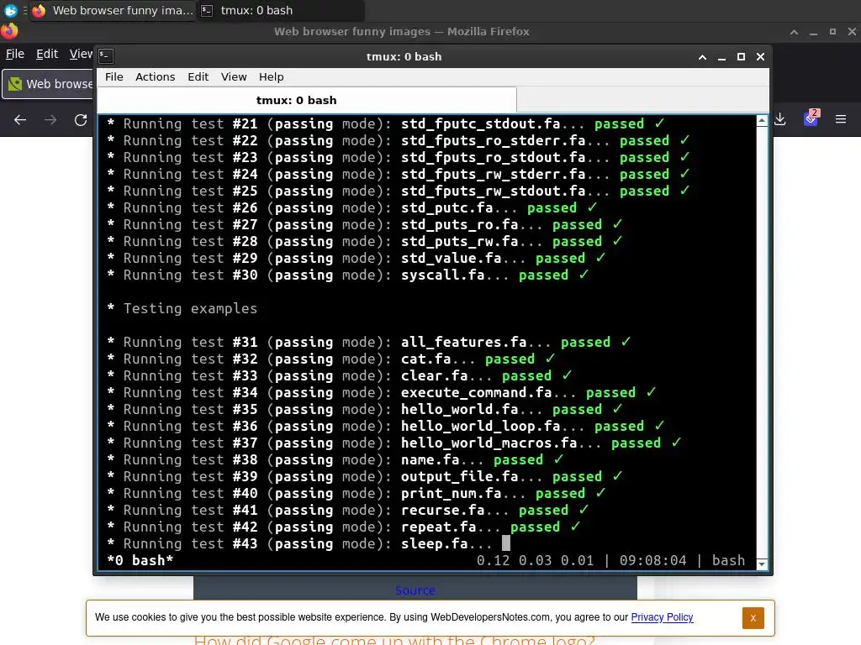Screen dimensions: 861x645
Task: Switch to Firefox taskbar entry
Action: pos(113,10)
